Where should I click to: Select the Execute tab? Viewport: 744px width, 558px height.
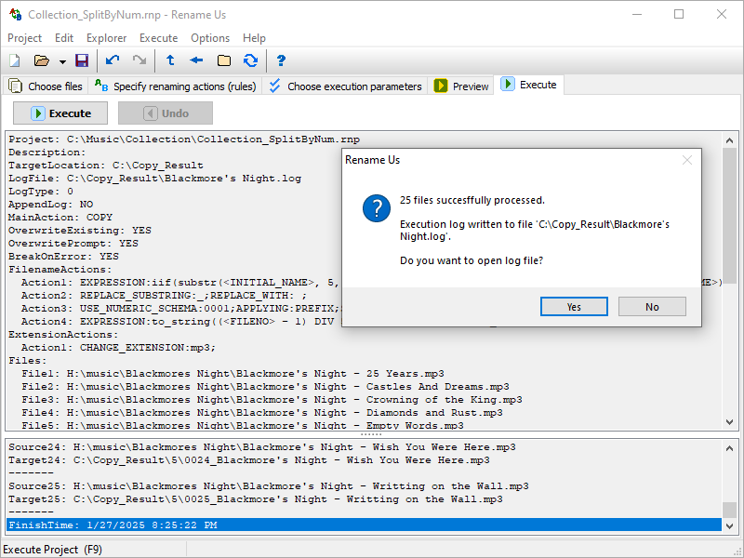point(528,85)
